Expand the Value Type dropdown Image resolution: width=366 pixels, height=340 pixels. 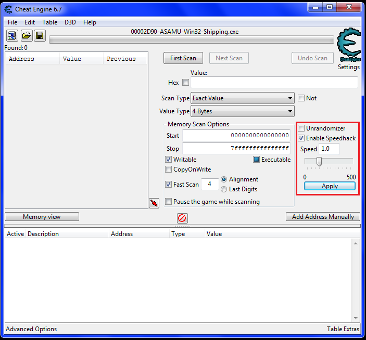tap(243, 111)
